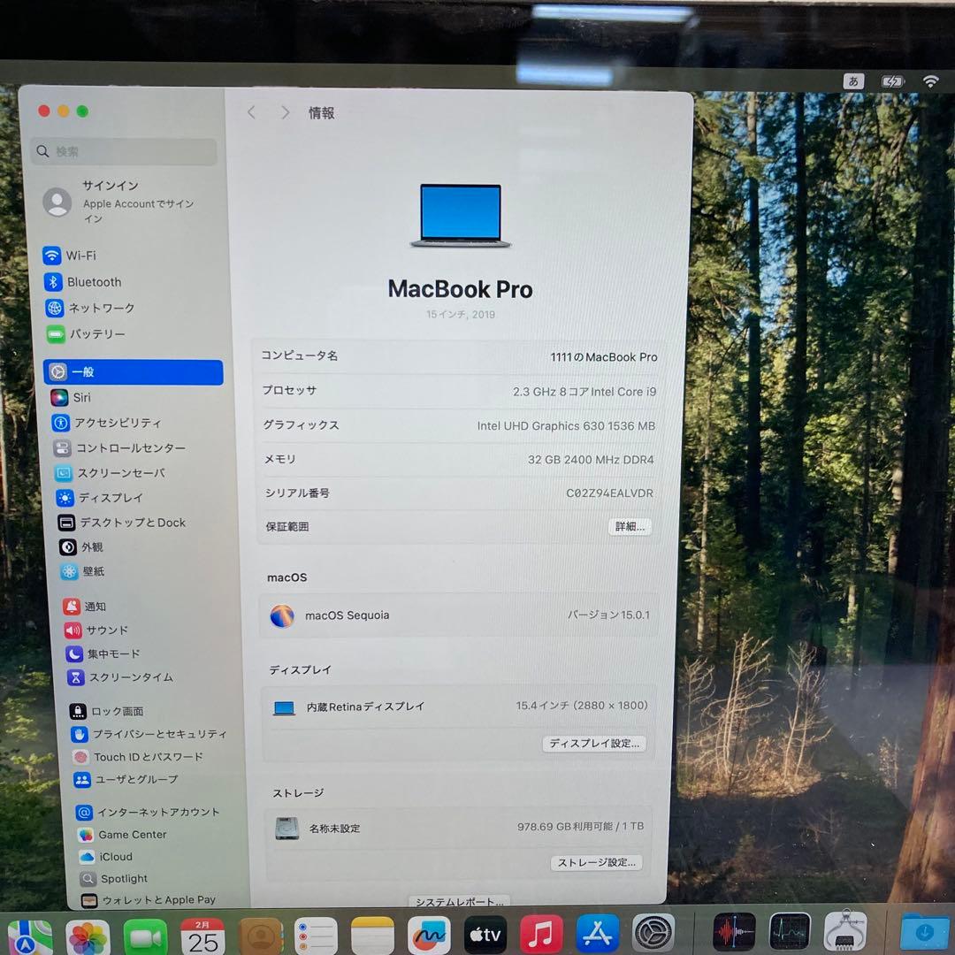Open Wi-Fi menu in menu bar
Viewport: 955px width, 955px height.
tap(930, 81)
